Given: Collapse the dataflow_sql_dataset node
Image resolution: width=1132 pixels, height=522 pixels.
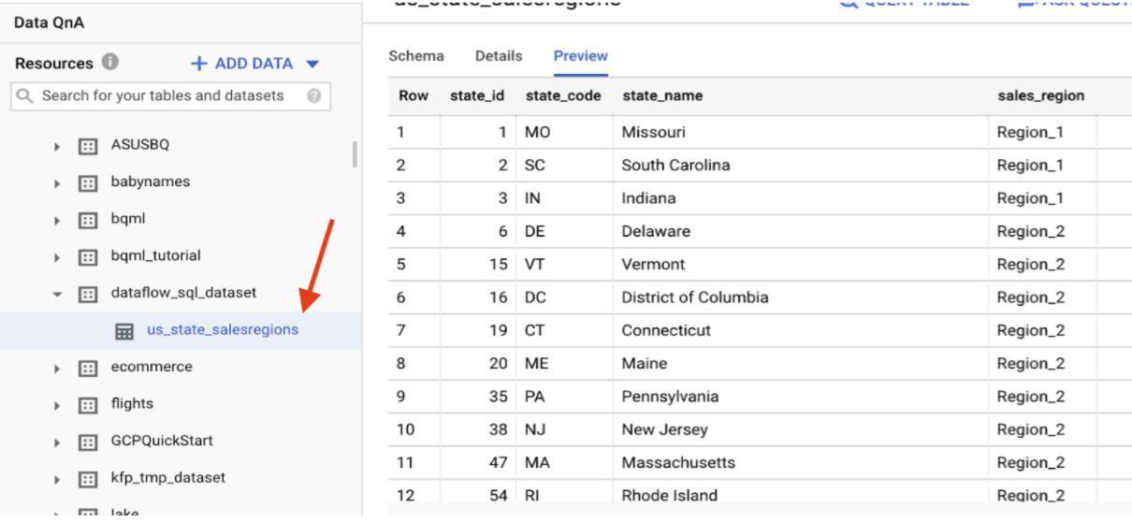Looking at the screenshot, I should coord(57,294).
